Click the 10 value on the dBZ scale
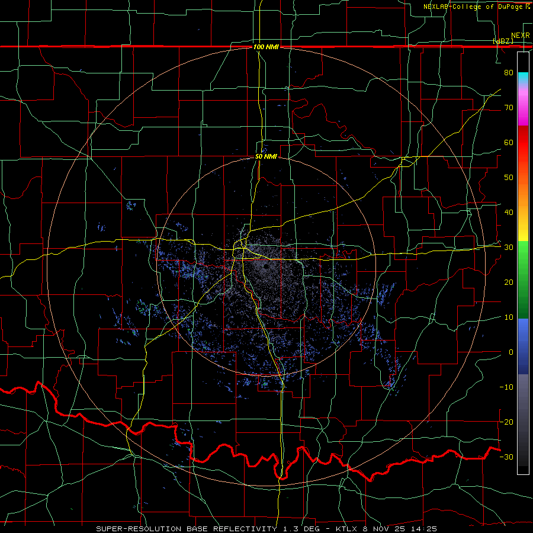The height and width of the screenshot is (533, 533). coord(509,317)
